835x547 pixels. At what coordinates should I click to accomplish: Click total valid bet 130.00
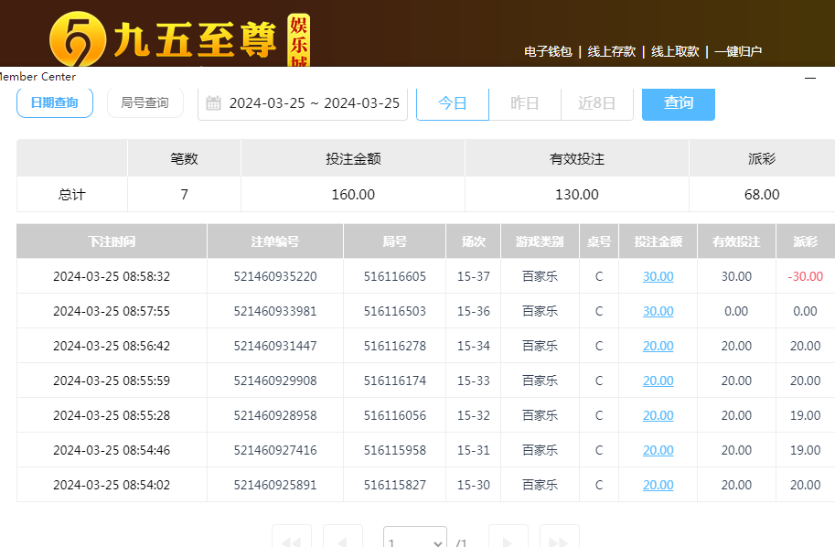(577, 195)
